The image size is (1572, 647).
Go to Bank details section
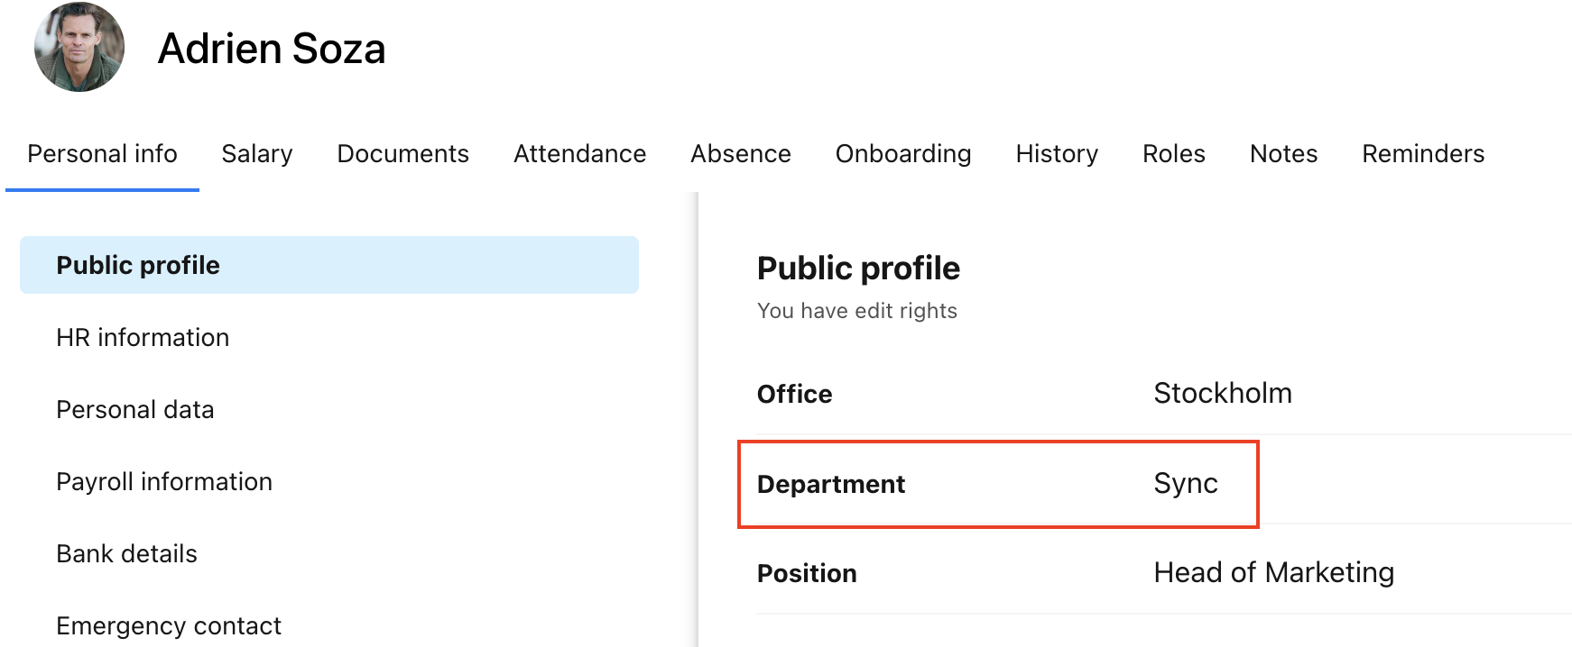coord(126,553)
